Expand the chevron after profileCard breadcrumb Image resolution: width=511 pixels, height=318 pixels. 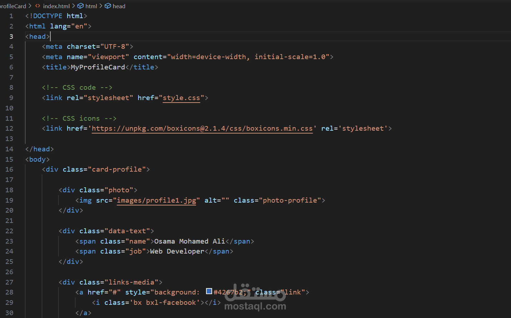30,6
